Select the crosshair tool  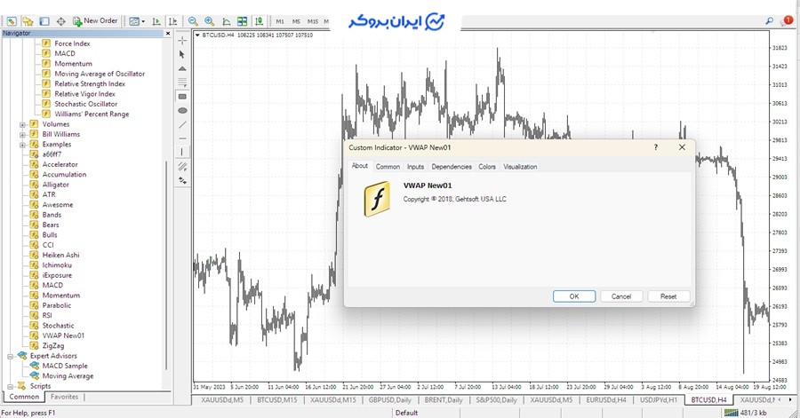(x=182, y=40)
